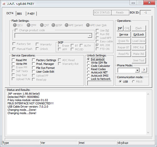The height and width of the screenshot is (147, 157).
Task: Click the Unlock Settings input field
Action: click(99, 83)
